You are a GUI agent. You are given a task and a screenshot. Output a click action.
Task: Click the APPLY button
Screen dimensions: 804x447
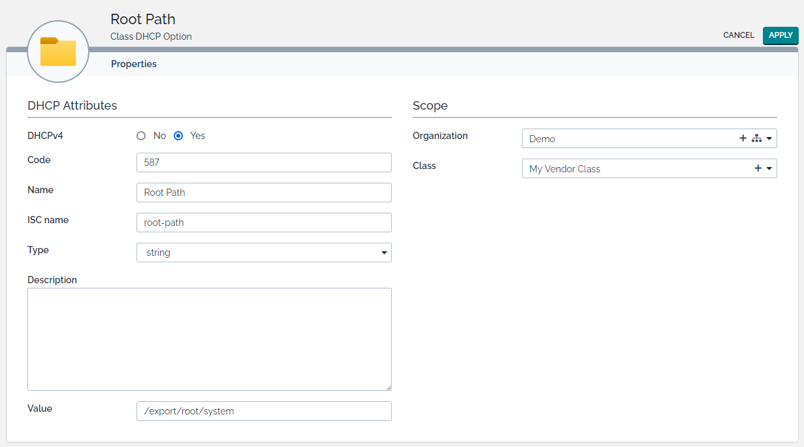[780, 35]
